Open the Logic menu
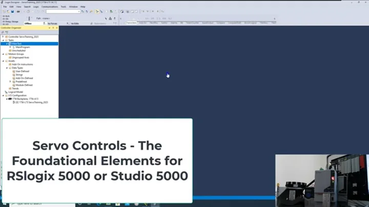The height and width of the screenshot is (207, 369). [x=36, y=7]
